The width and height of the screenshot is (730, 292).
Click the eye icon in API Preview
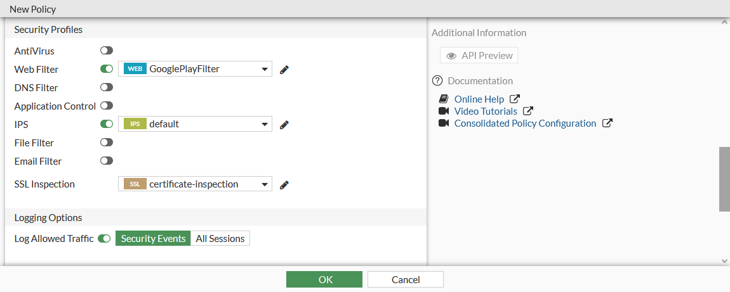[x=451, y=56]
